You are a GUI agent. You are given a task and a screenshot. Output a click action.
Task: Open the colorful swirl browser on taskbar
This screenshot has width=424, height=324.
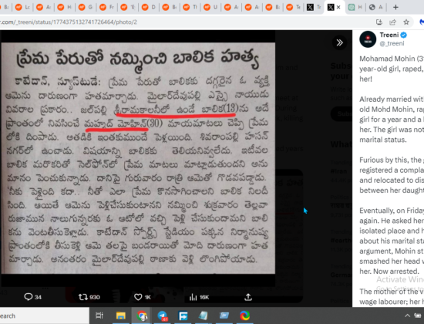tap(244, 316)
